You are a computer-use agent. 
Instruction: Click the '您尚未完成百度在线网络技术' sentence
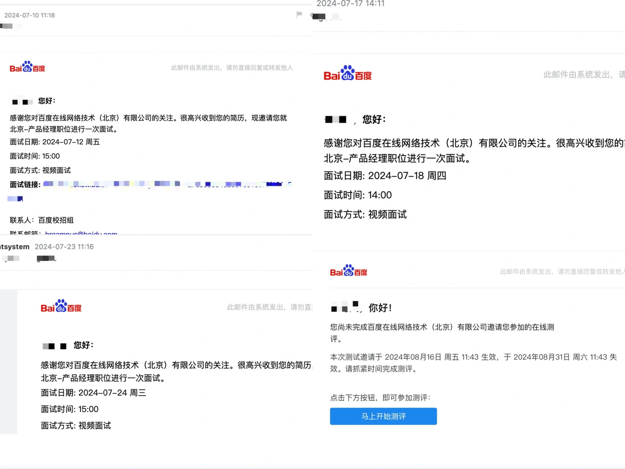(442, 333)
